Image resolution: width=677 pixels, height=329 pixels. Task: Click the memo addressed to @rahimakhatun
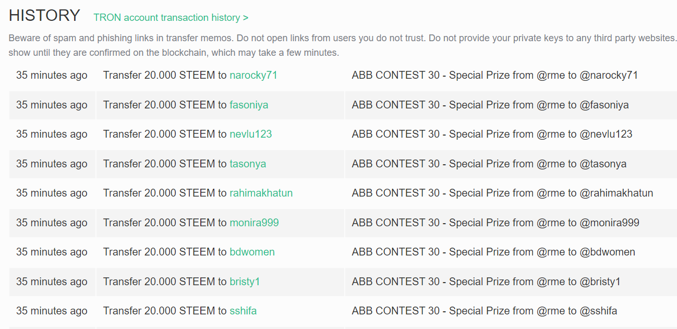click(x=502, y=193)
